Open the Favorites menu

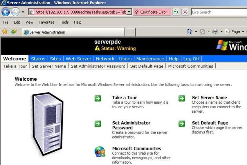(x=46, y=22)
